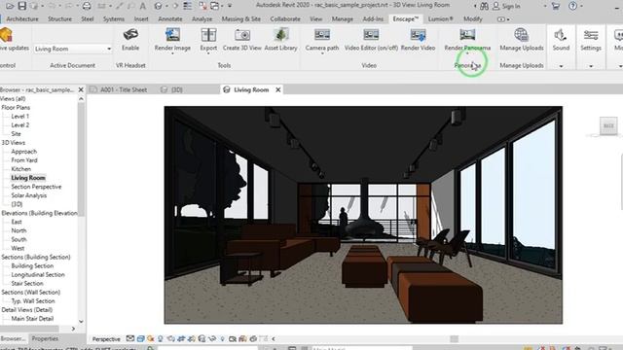Click the Autodesk App Store cart icon
The image size is (623, 350).
pos(556,6)
